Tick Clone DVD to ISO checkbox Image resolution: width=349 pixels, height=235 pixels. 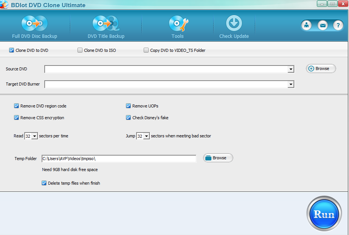(80, 50)
